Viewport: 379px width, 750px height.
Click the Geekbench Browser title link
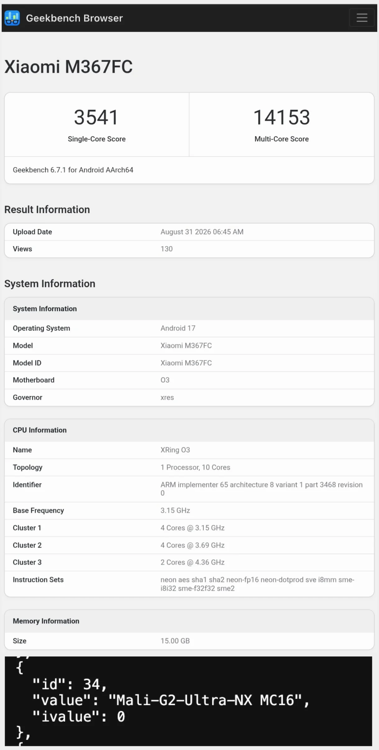pyautogui.click(x=75, y=18)
